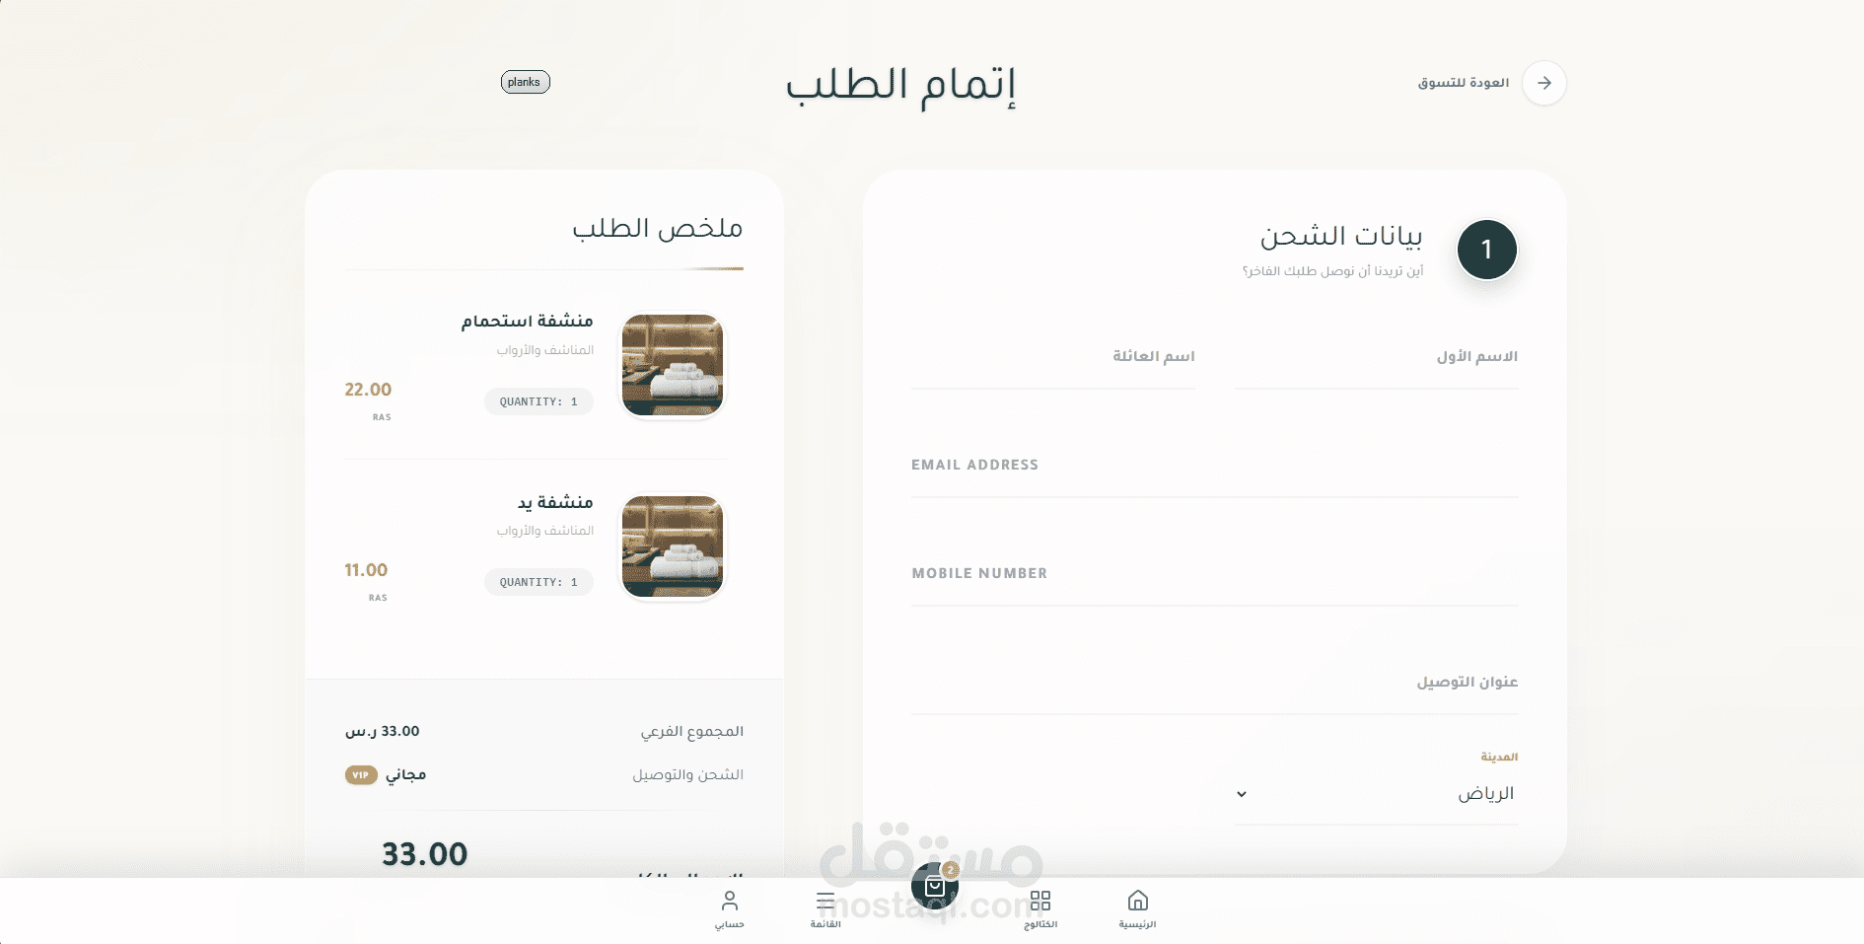Click the منشفة يد product thumbnail
This screenshot has width=1864, height=944.
(673, 546)
